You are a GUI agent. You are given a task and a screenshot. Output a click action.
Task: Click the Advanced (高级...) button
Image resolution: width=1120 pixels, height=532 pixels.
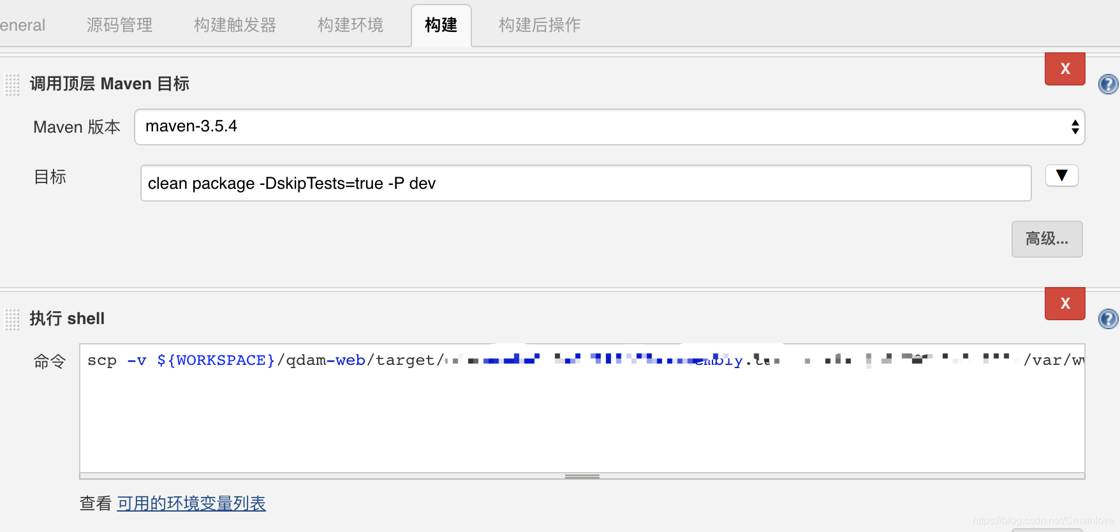click(x=1047, y=239)
